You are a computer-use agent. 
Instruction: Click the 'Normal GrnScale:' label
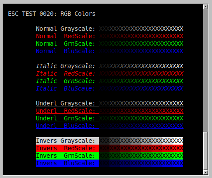(x=66, y=44)
